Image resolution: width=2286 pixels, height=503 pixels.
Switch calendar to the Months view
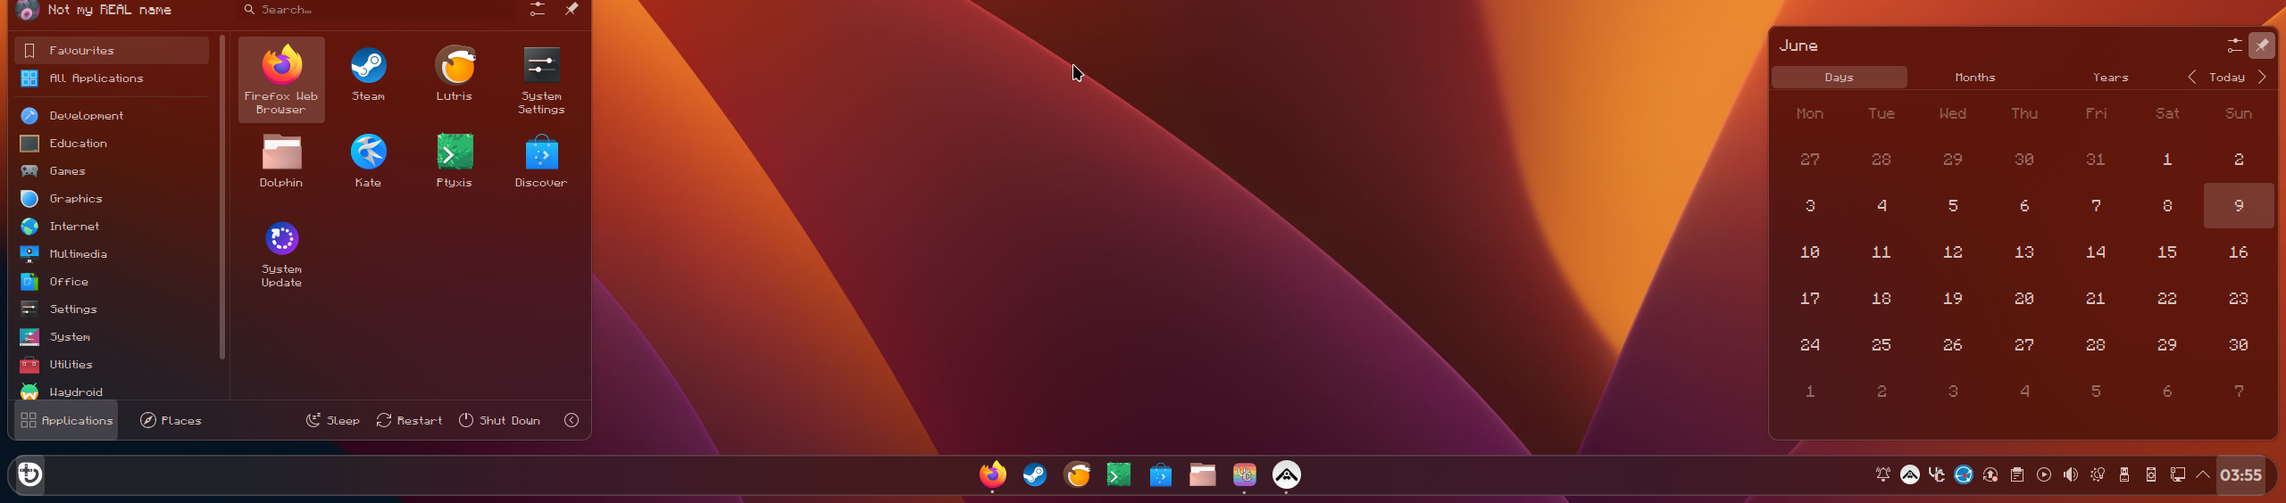[1975, 78]
